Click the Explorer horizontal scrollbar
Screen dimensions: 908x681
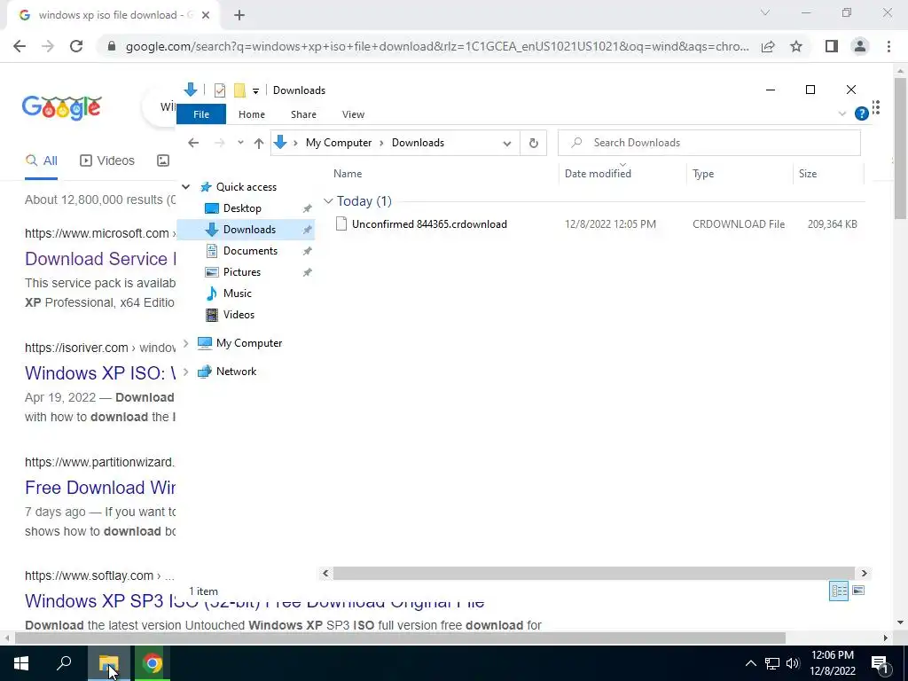click(594, 574)
